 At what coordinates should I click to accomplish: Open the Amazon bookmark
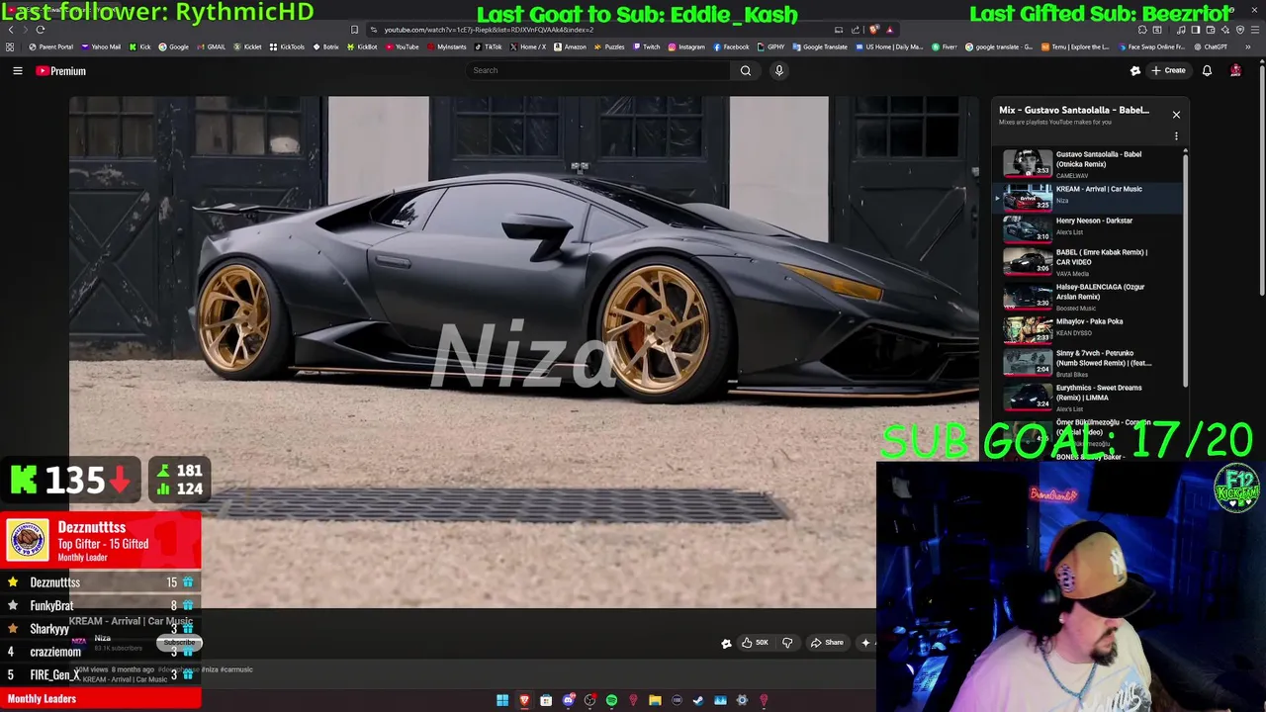[570, 46]
